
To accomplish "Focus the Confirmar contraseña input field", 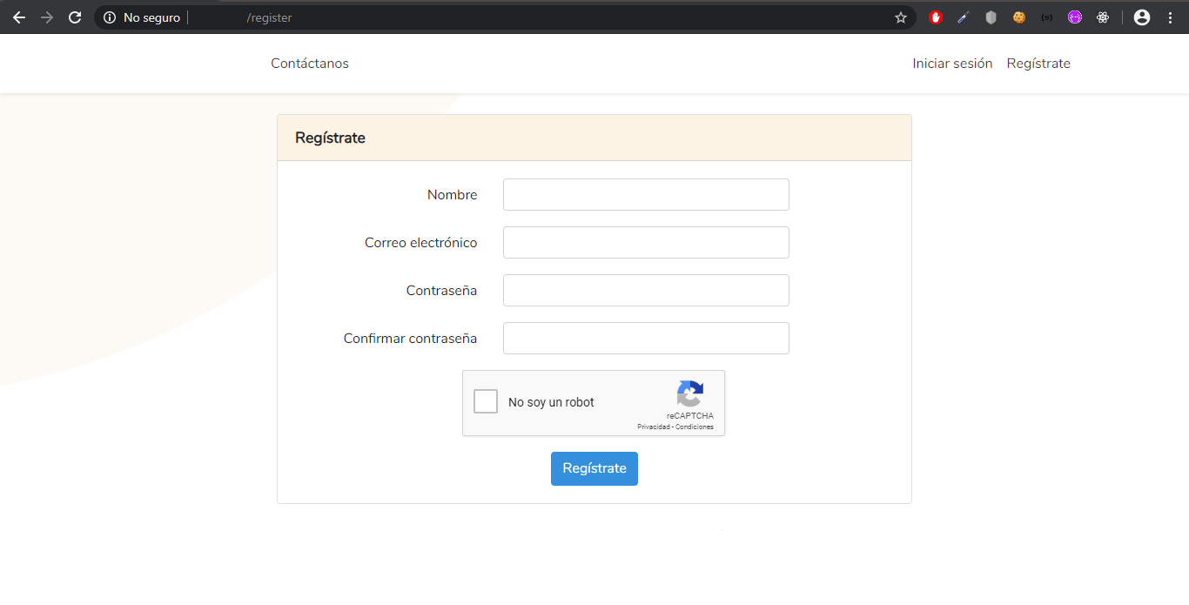I will pos(646,339).
